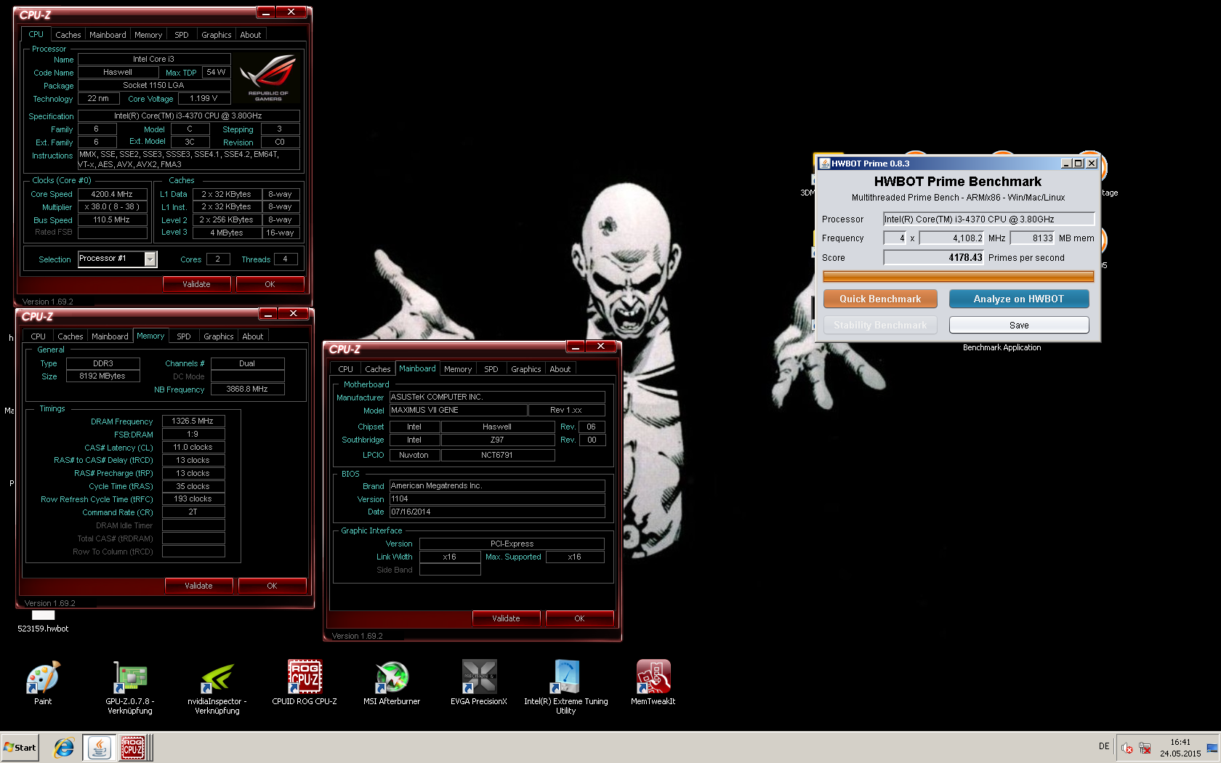
Task: Click the ROG logo in CPU-Z
Action: pyautogui.click(x=268, y=78)
